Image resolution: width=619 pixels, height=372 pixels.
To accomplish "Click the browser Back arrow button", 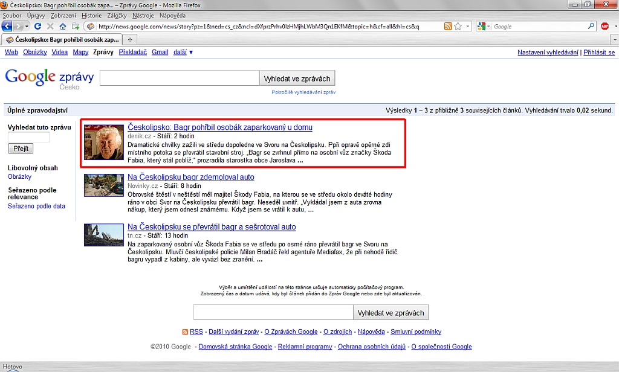I will [8, 27].
